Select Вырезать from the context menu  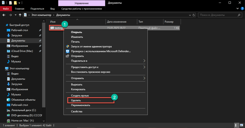coord(105,85)
